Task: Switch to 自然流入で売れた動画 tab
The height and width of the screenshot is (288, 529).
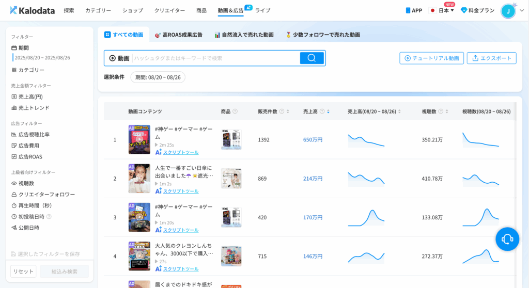Action: [244, 35]
